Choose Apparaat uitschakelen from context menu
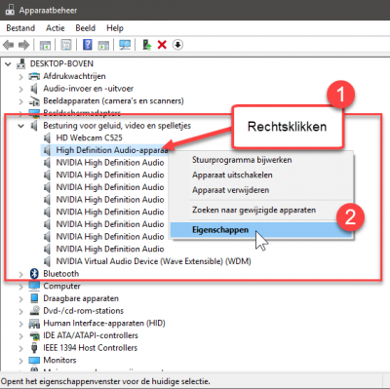 click(232, 175)
